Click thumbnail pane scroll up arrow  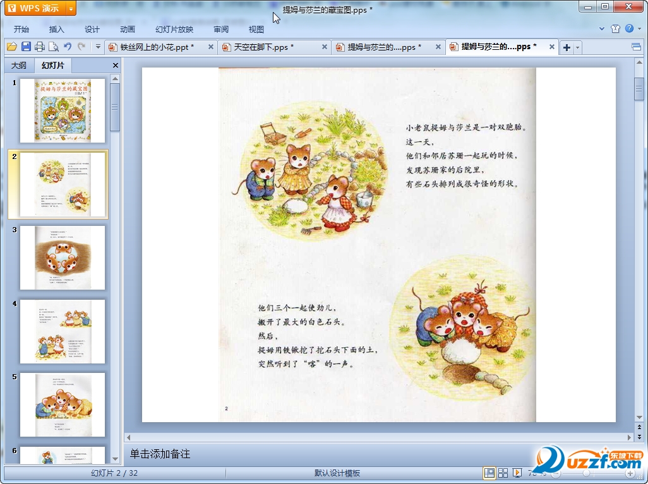click(x=116, y=78)
